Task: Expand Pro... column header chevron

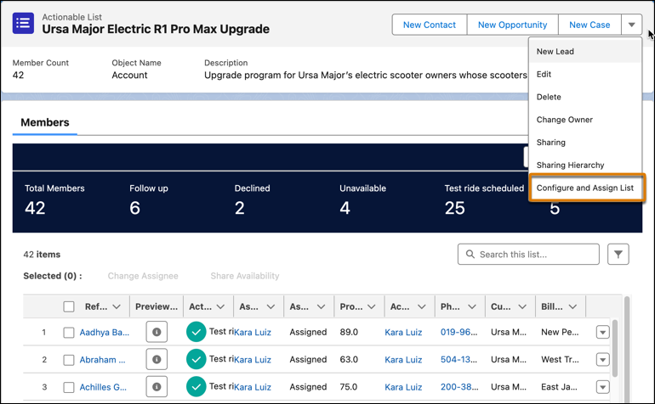Action: point(371,307)
